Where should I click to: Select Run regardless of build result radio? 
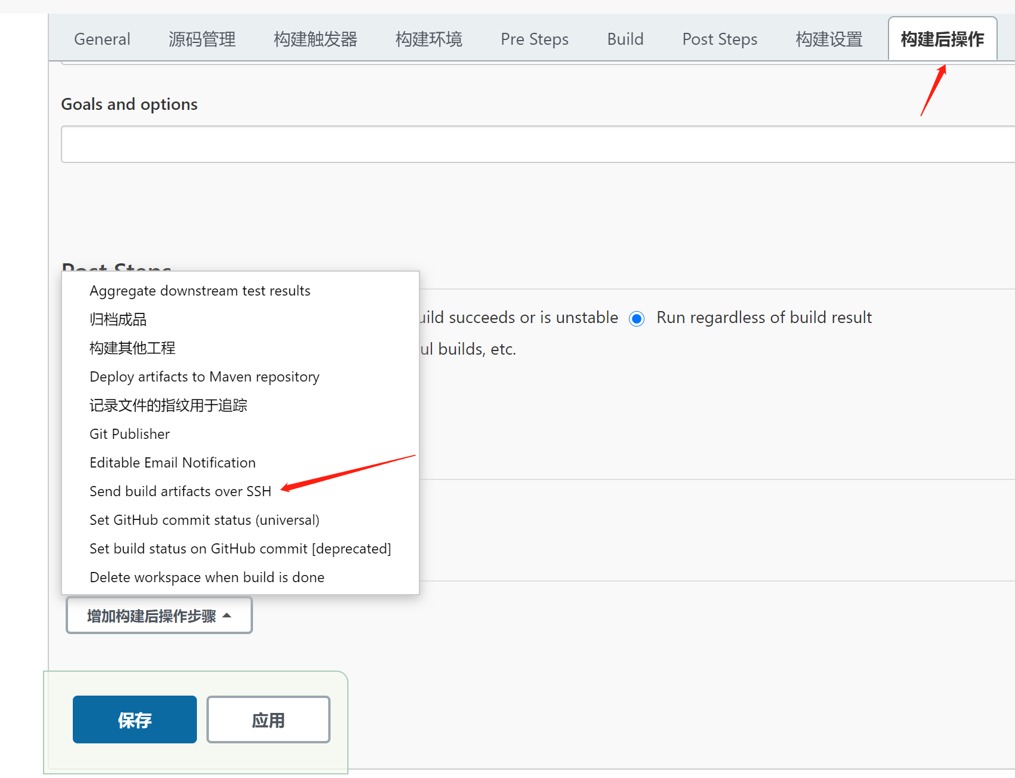[637, 319]
